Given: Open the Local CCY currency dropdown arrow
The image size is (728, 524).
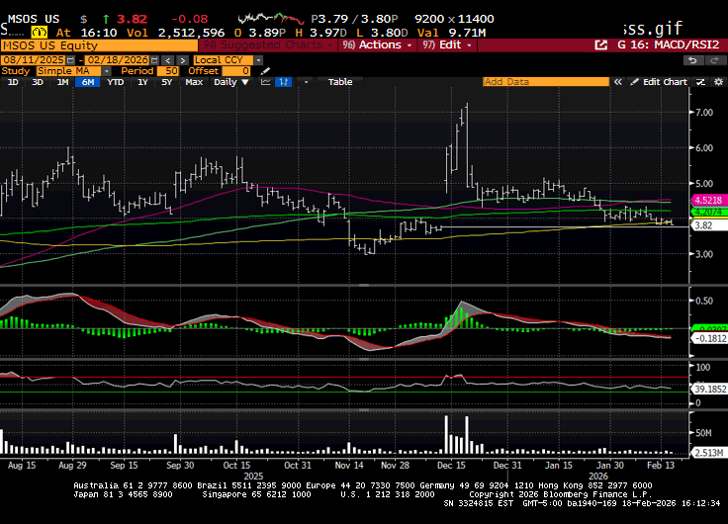Looking at the screenshot, I should 258,60.
